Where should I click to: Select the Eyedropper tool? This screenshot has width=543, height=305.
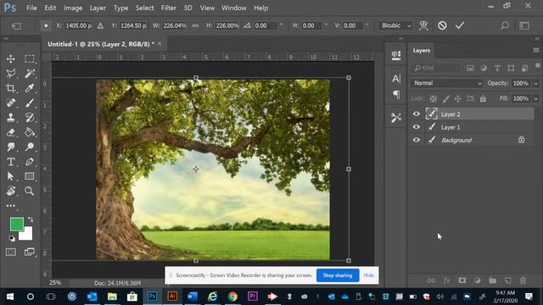click(30, 88)
